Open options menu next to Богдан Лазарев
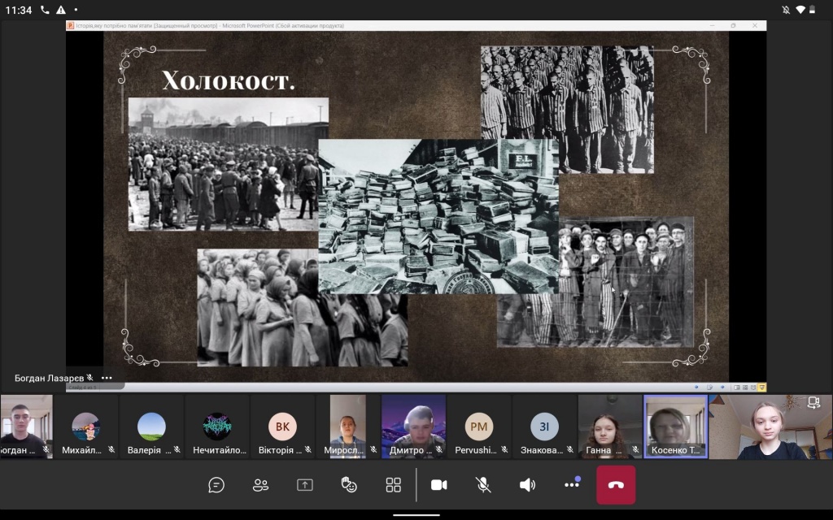The height and width of the screenshot is (520, 833). pyautogui.click(x=107, y=378)
